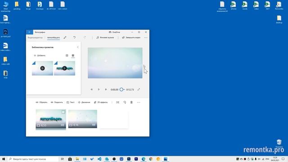Tick checkbox on first storyboard clip
This screenshot has height=162, width=288.
[63, 112]
